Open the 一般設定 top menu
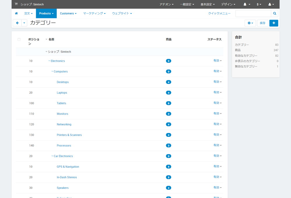The image size is (291, 198). pos(187,4)
